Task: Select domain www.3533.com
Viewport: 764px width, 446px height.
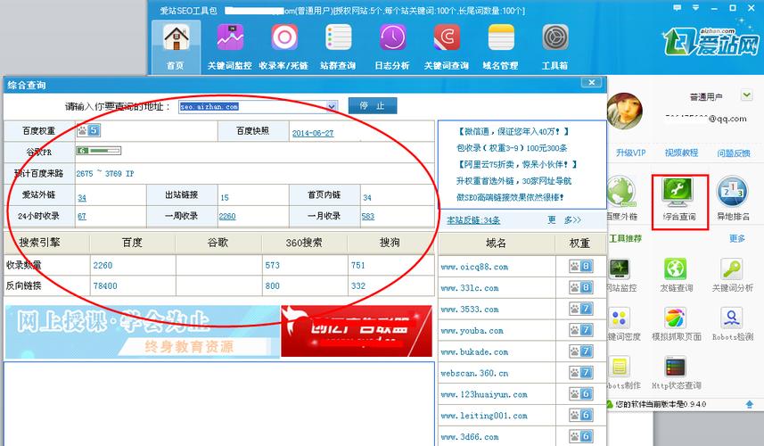Action: tap(468, 310)
